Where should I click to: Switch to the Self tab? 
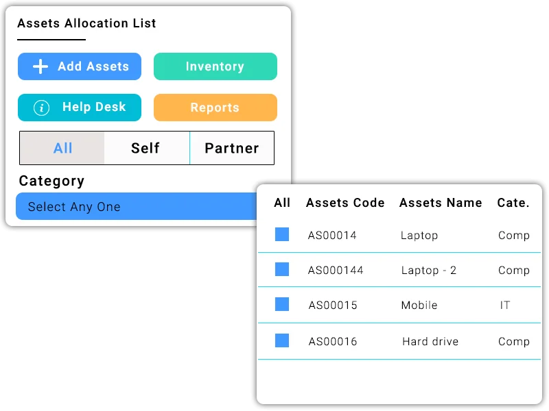(145, 148)
